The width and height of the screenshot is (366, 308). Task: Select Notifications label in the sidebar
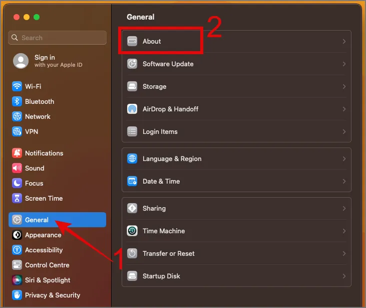(44, 153)
